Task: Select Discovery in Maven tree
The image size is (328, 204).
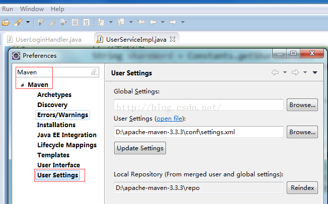Action: pos(52,105)
